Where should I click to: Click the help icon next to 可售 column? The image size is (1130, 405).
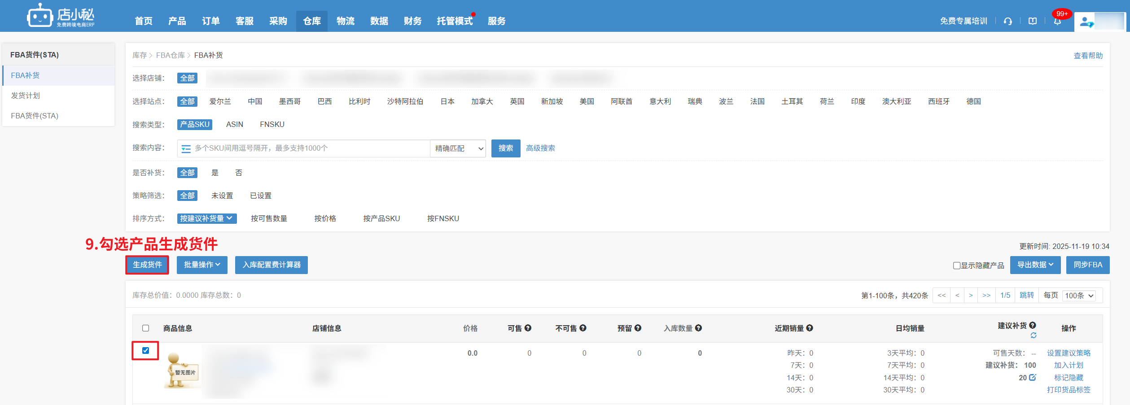(x=528, y=328)
